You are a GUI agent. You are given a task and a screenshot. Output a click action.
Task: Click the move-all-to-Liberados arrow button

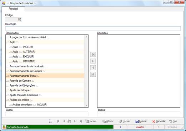click(93, 54)
